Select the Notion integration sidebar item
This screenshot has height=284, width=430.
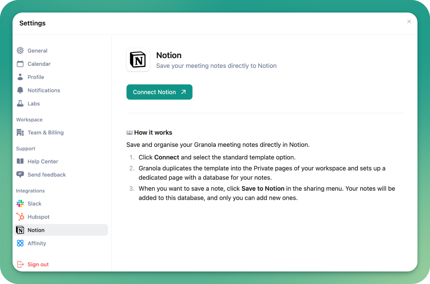[x=61, y=230]
